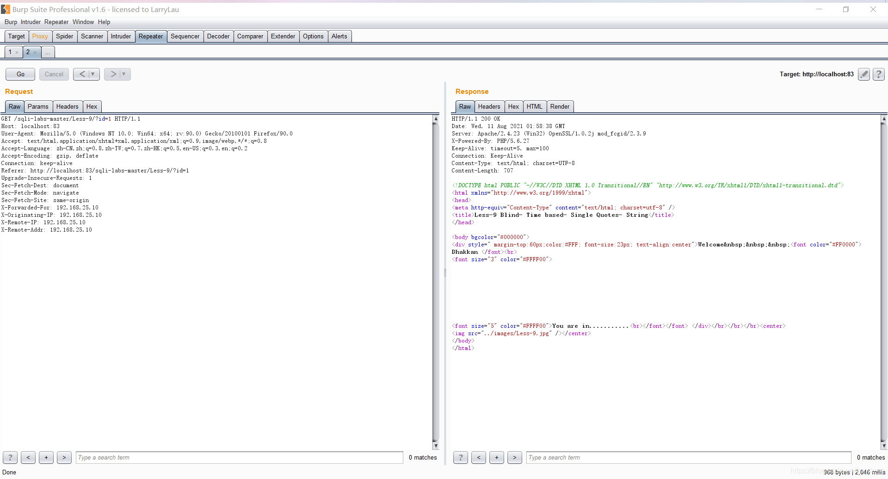Viewport: 888px width, 479px height.
Task: Click the GET /sqli-labs-master/Less-9 request line
Action: 71,119
